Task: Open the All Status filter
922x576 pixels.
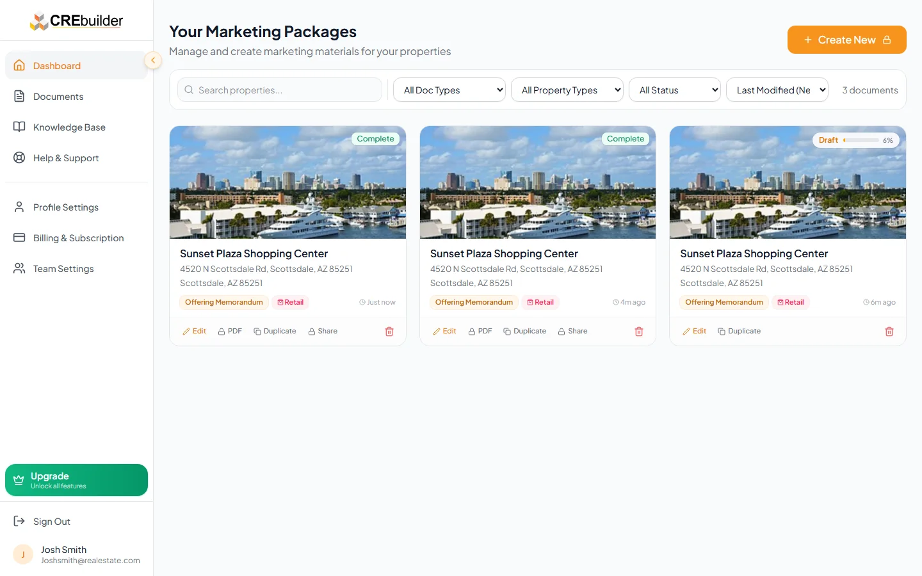Action: tap(675, 90)
